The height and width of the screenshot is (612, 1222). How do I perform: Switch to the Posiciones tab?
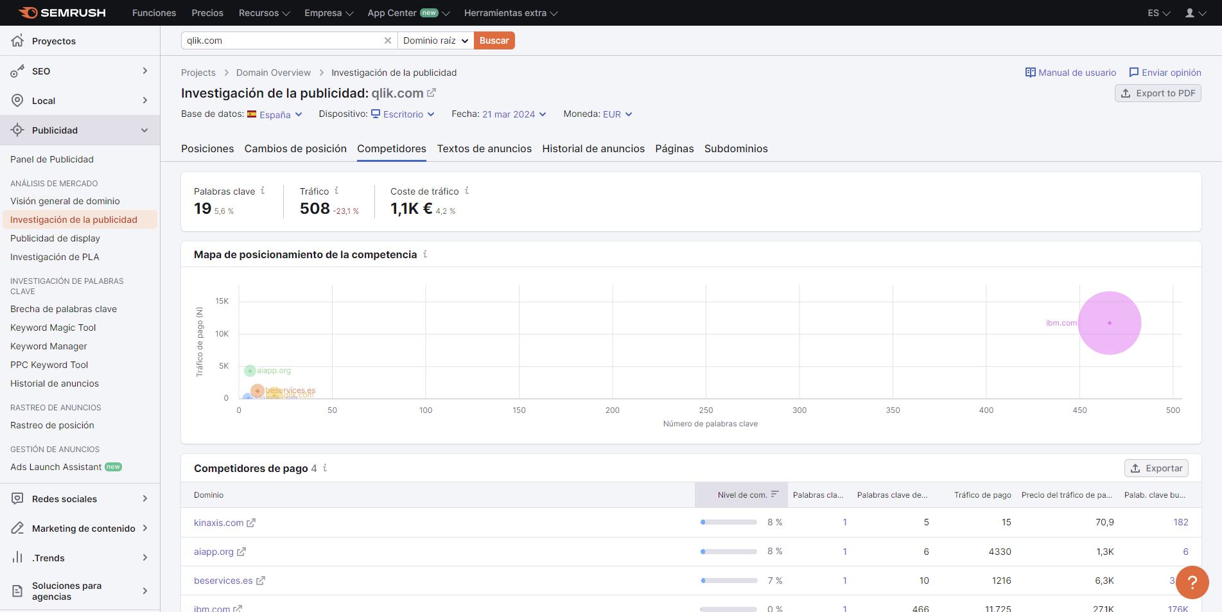[207, 148]
